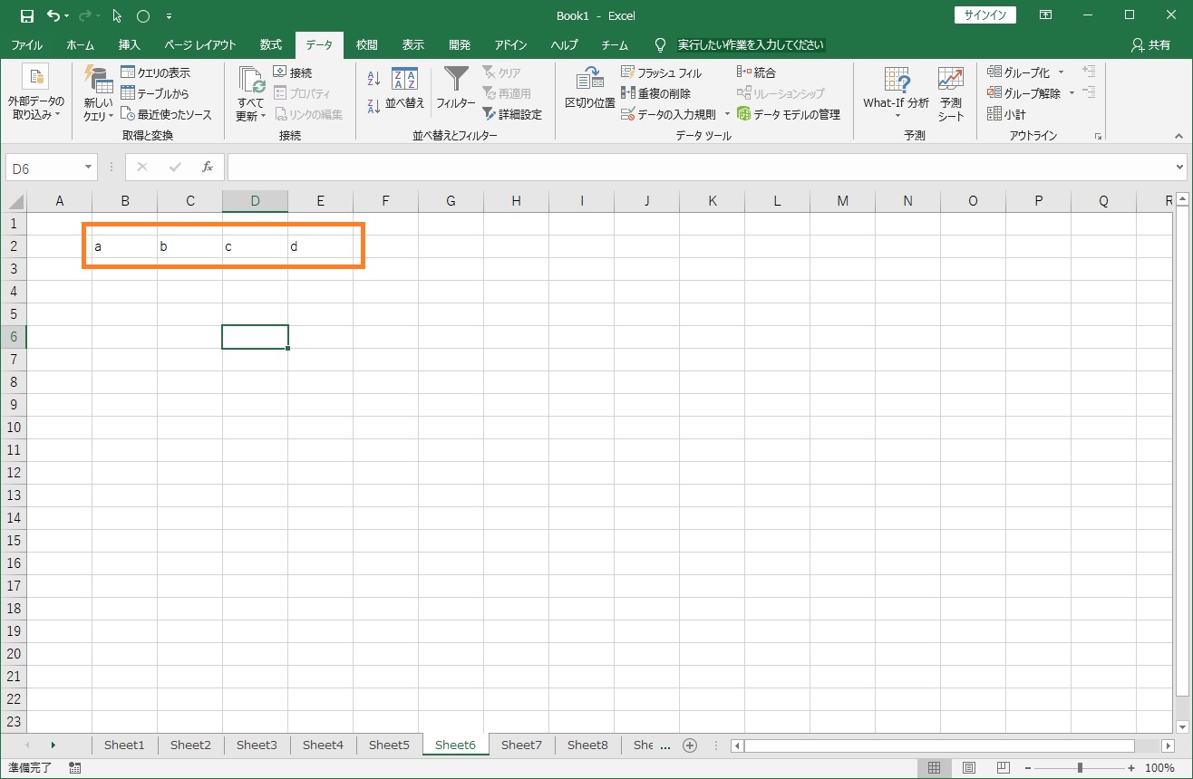Open the Name Box dropdown arrow
This screenshot has width=1193, height=779.
pyautogui.click(x=89, y=168)
